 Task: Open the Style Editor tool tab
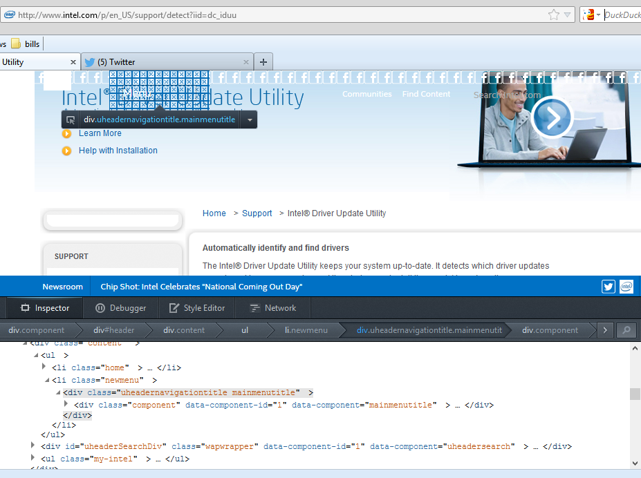197,308
